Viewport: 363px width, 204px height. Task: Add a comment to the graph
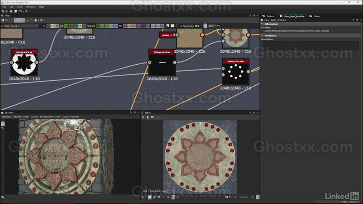(168, 26)
